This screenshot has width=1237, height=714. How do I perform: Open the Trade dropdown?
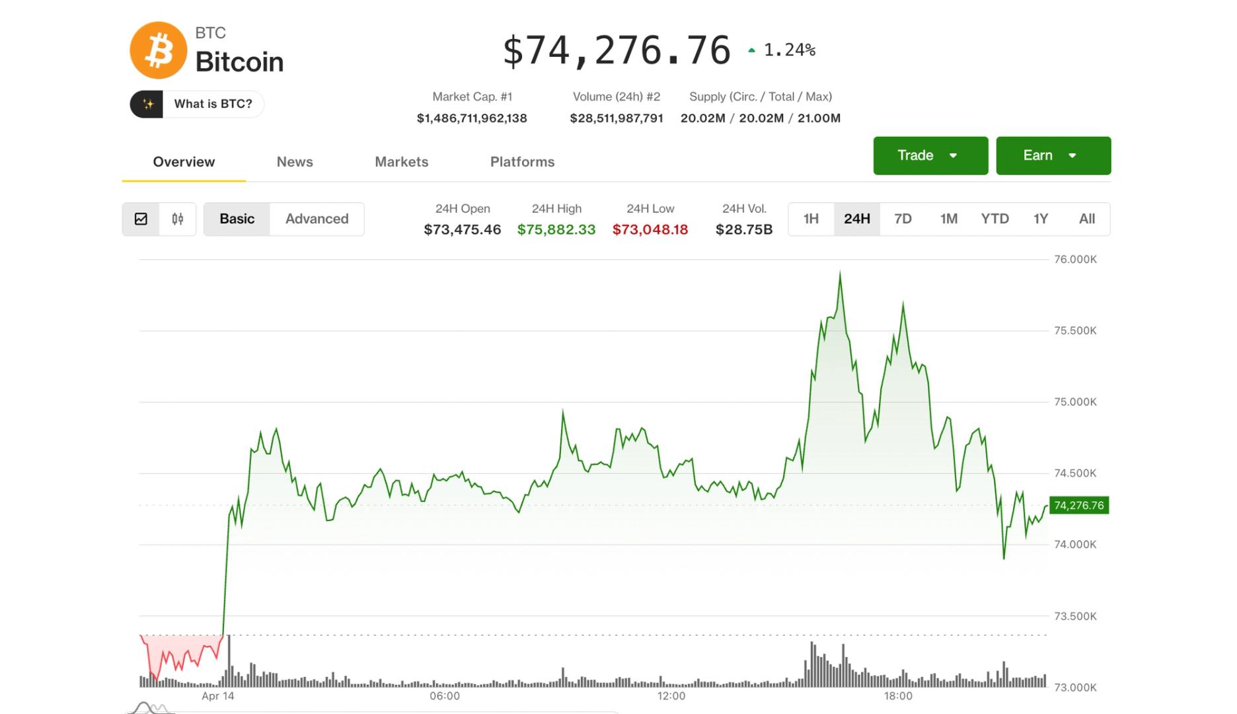pos(930,155)
